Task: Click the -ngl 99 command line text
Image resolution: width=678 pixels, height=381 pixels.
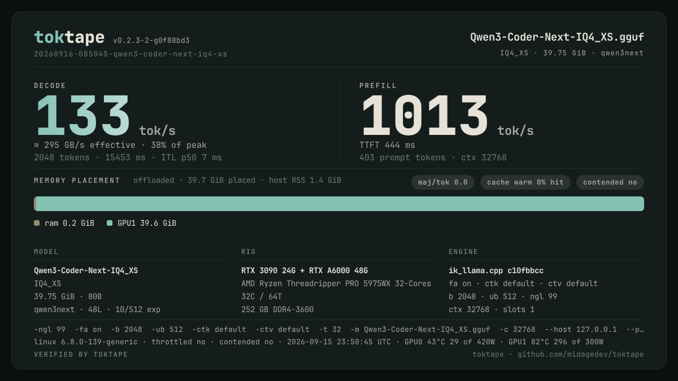Action: (x=339, y=330)
